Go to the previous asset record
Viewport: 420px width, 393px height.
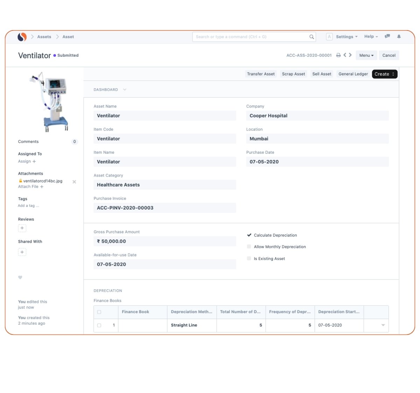point(345,55)
